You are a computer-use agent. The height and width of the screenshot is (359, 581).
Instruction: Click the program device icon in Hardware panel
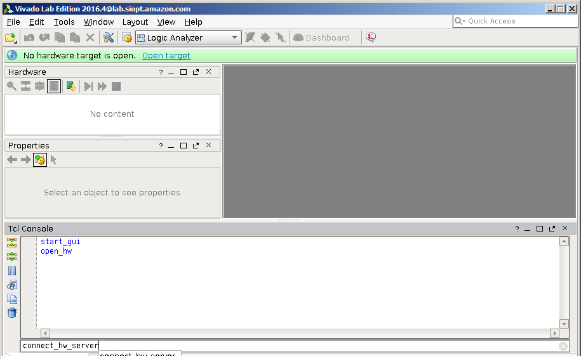(71, 86)
